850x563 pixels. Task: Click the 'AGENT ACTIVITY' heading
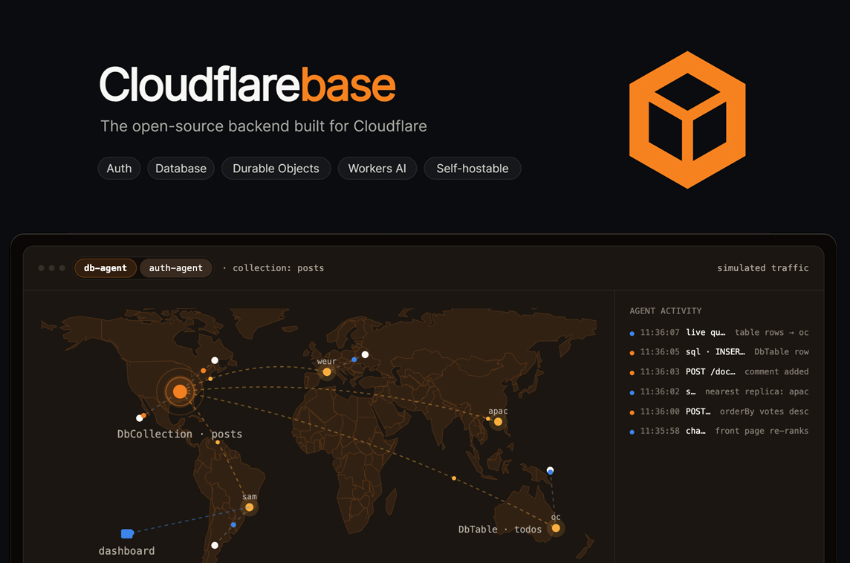pyautogui.click(x=665, y=311)
